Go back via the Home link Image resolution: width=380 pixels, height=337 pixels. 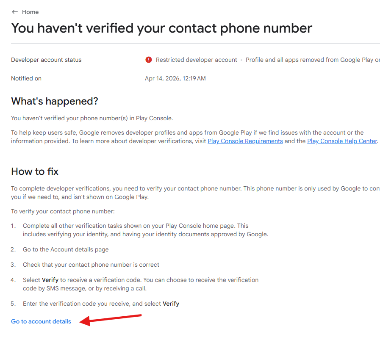point(30,12)
